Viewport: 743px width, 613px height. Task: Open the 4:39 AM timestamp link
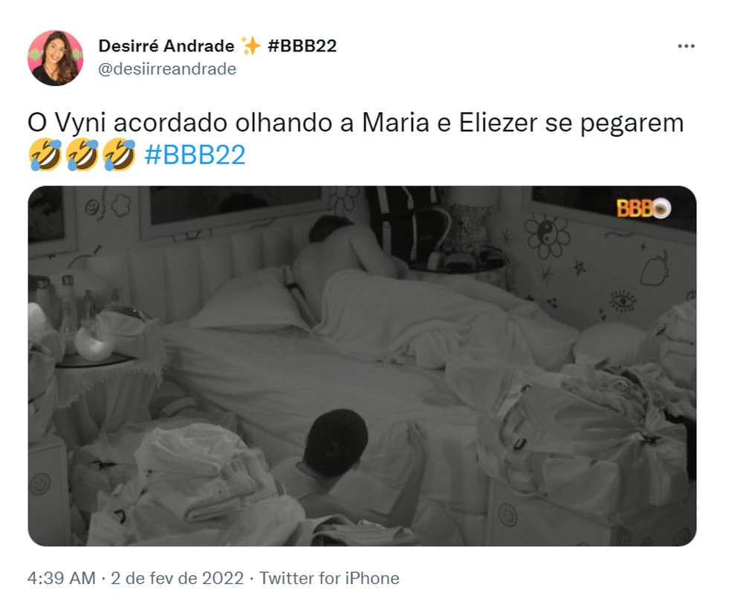[x=62, y=578]
